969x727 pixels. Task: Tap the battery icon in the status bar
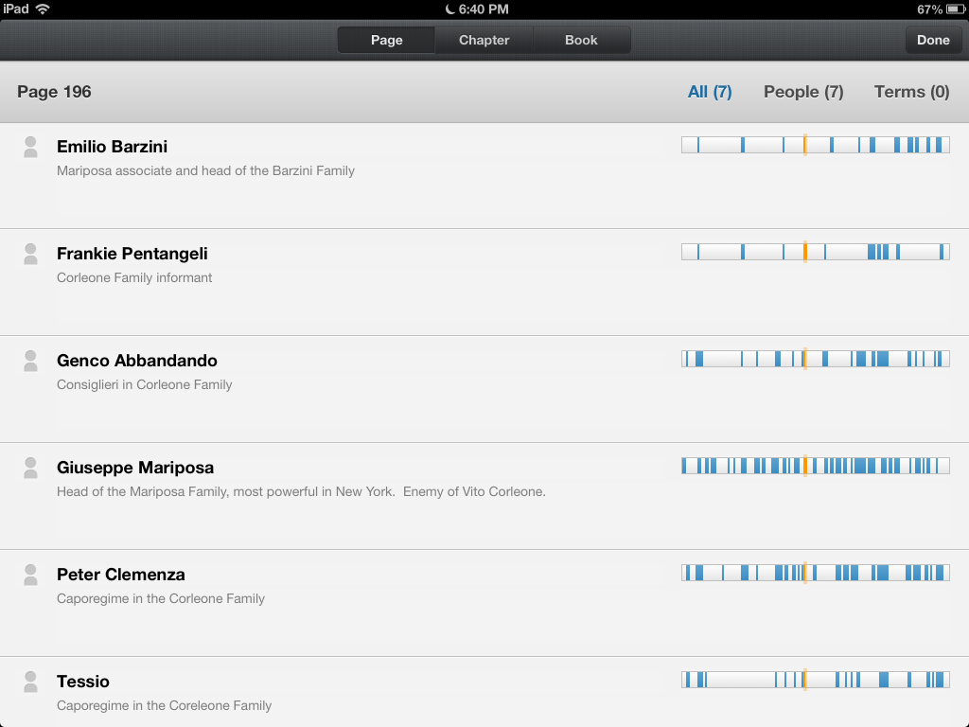[956, 9]
